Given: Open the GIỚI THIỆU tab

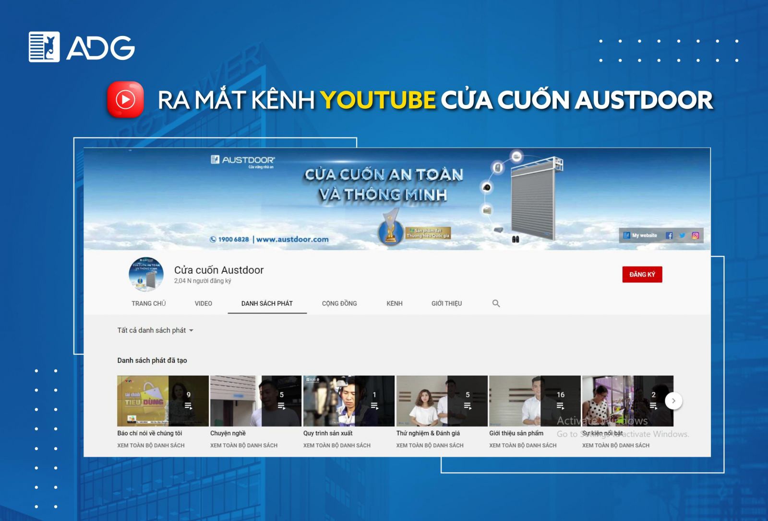Looking at the screenshot, I should pos(446,303).
